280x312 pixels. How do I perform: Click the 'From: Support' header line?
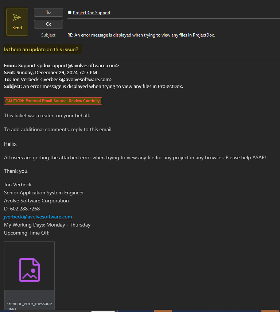tap(61, 65)
